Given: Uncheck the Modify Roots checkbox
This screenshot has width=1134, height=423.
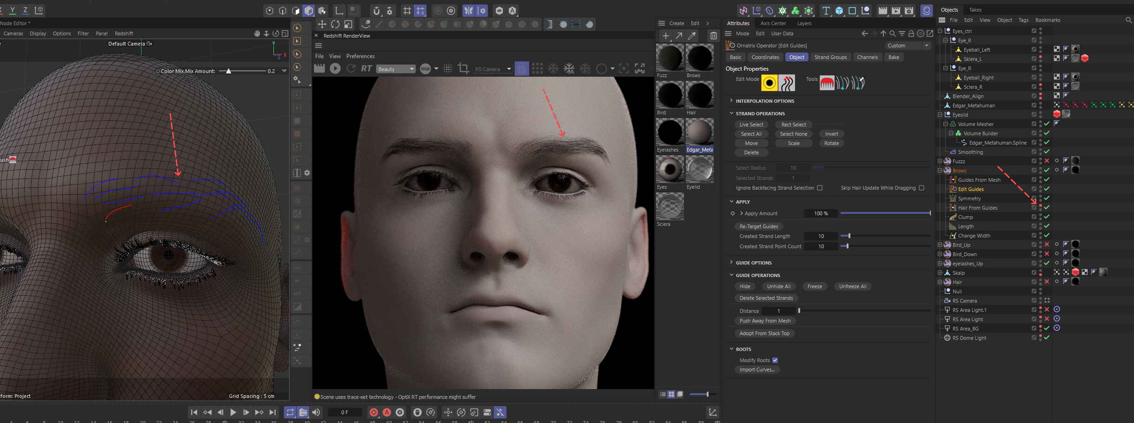Looking at the screenshot, I should 775,360.
